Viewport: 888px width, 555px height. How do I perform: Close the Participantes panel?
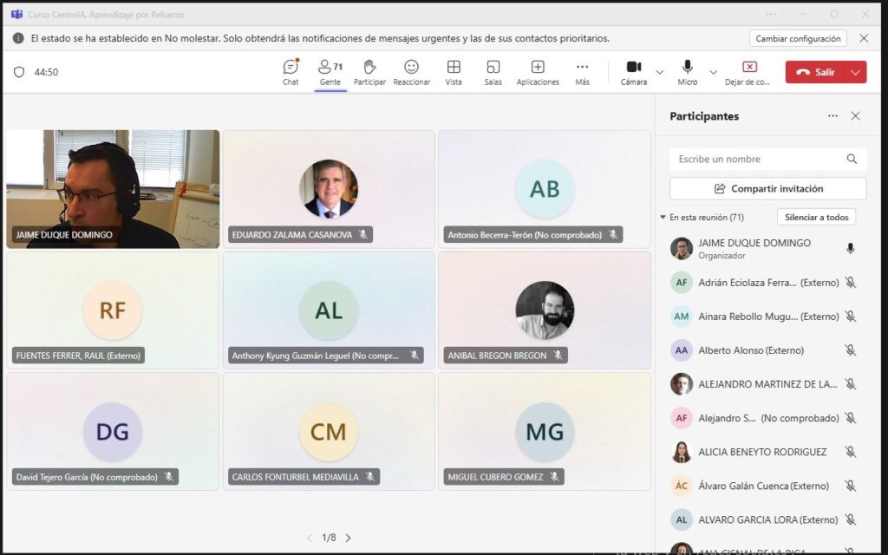(855, 116)
